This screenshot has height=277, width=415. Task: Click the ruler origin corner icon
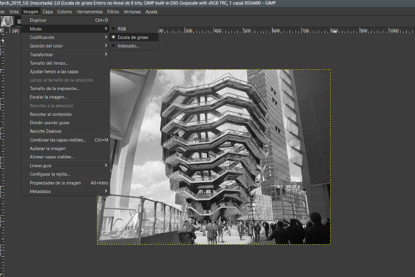pos(2,30)
